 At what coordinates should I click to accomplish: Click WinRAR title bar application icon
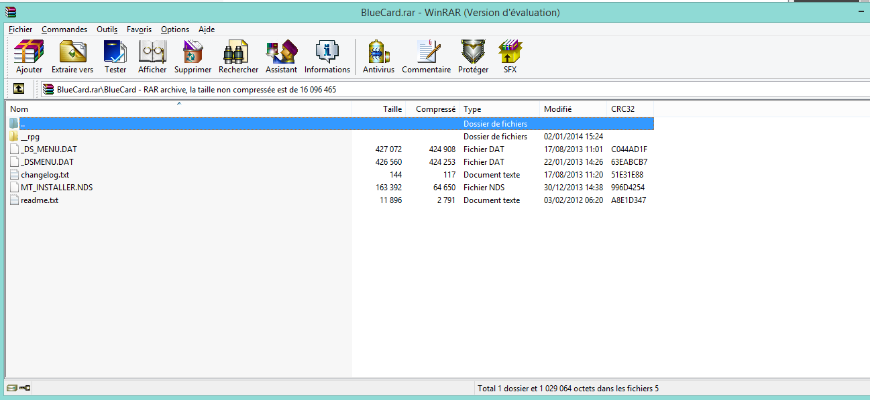pos(10,12)
